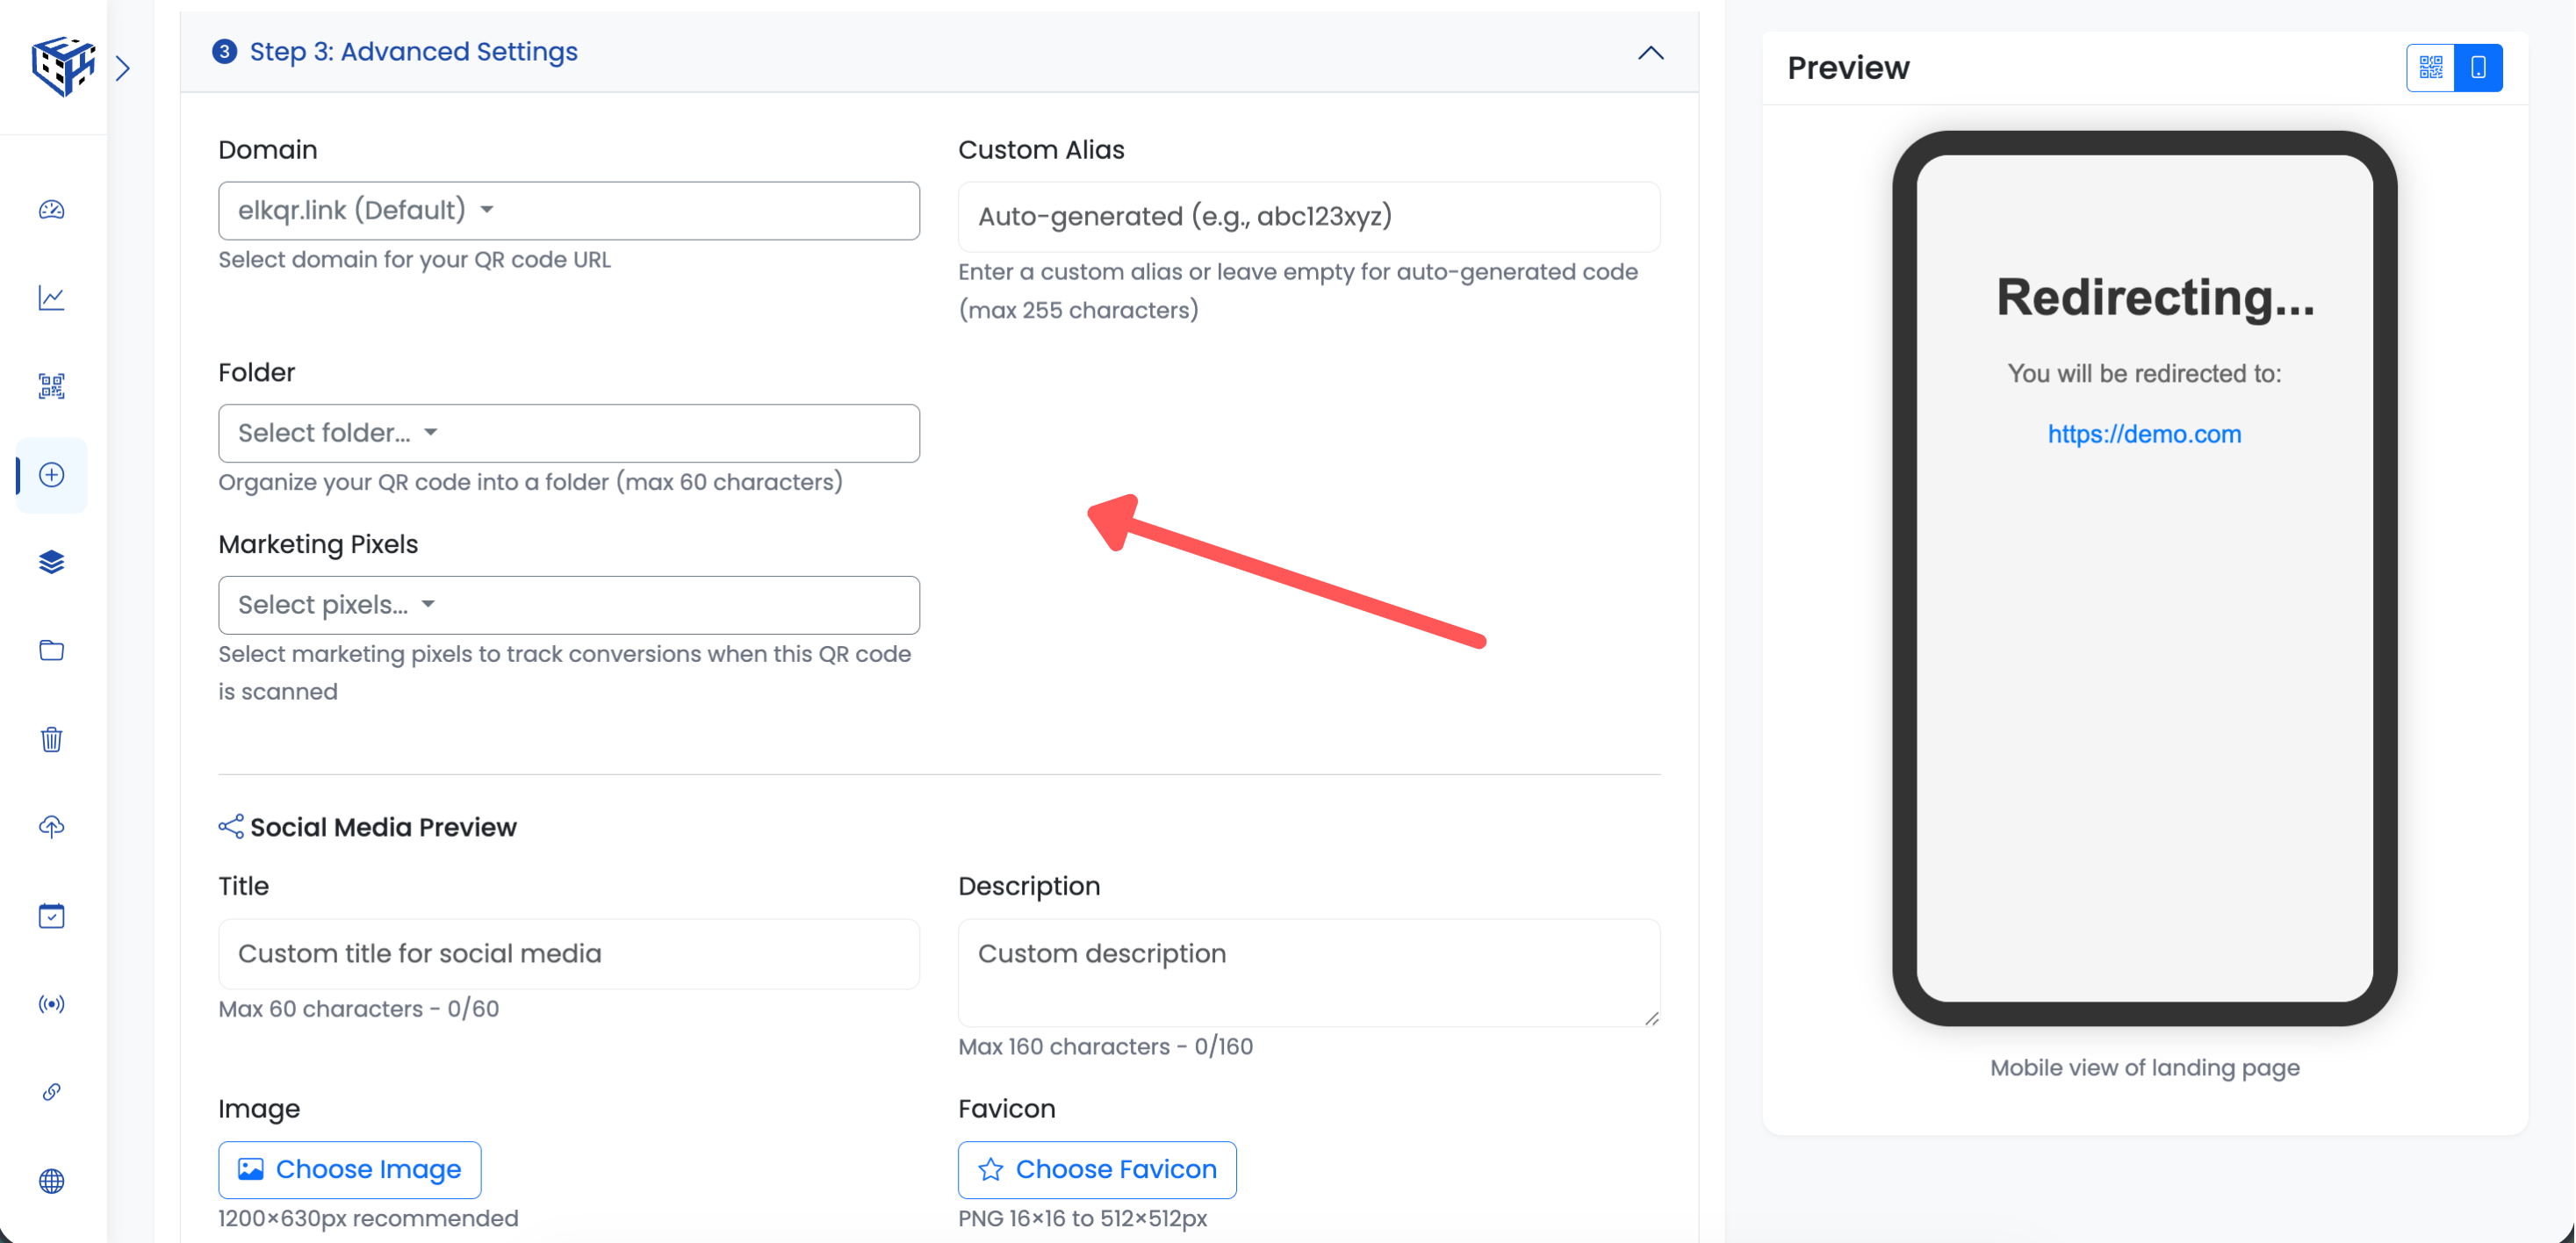
Task: Expand the sidebar with the chevron arrow
Action: click(123, 68)
